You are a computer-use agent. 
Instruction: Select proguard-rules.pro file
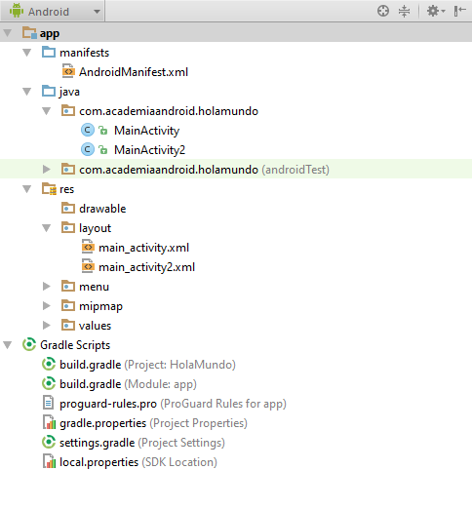173,404
